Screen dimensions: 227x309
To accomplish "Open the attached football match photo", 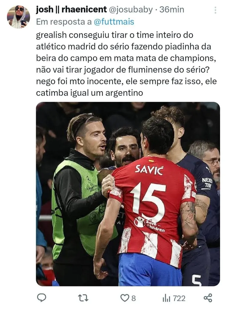I will (x=128, y=194).
